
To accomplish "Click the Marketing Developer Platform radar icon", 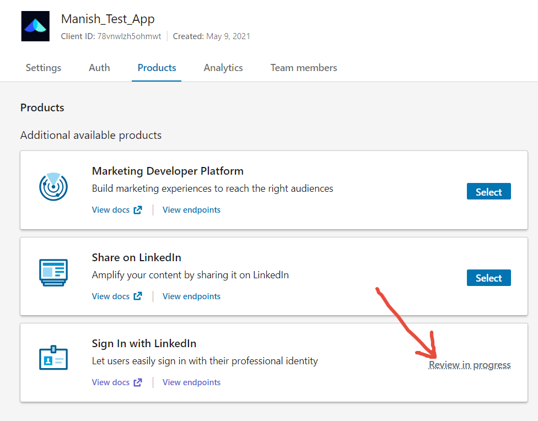I will (x=53, y=186).
